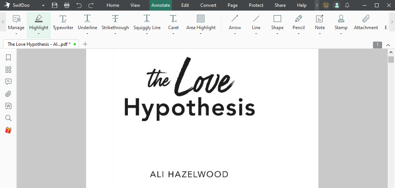The height and width of the screenshot is (188, 395).
Task: Click the red gift box icon
Action: point(8,130)
